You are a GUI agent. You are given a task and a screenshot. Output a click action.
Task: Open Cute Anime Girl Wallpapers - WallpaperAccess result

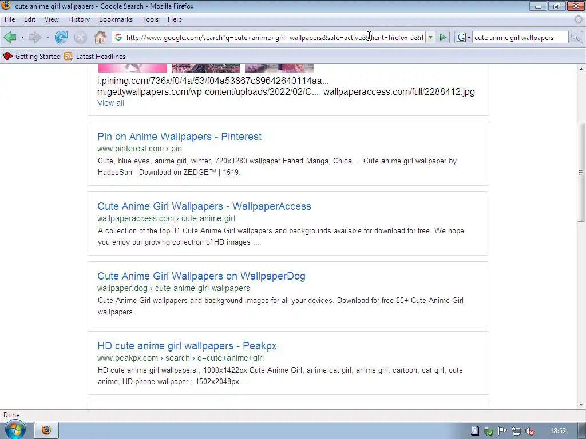204,206
